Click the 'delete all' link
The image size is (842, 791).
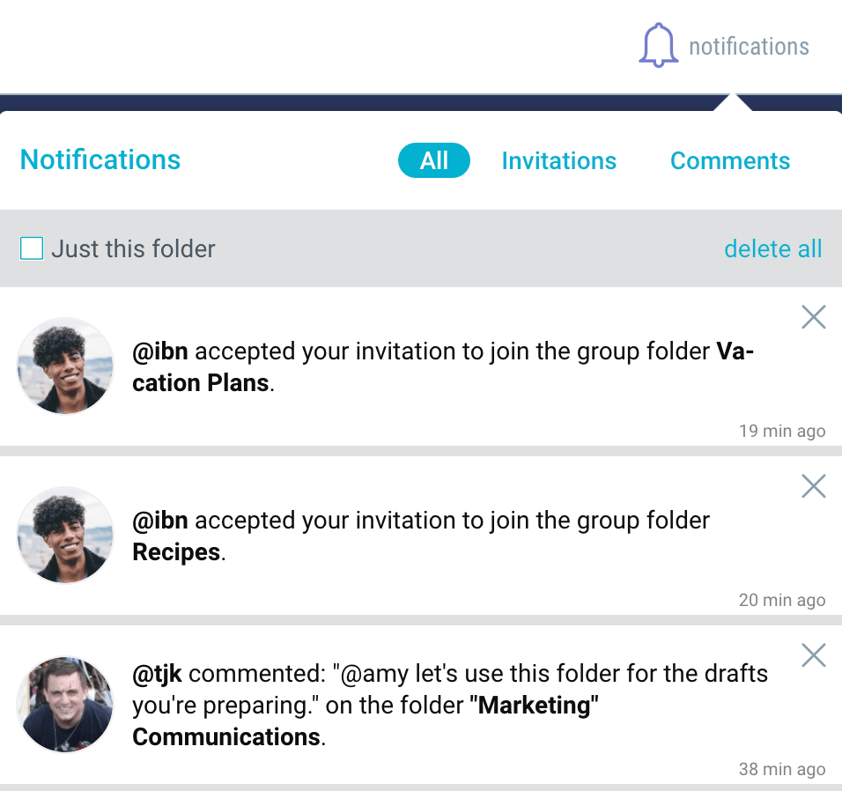772,248
